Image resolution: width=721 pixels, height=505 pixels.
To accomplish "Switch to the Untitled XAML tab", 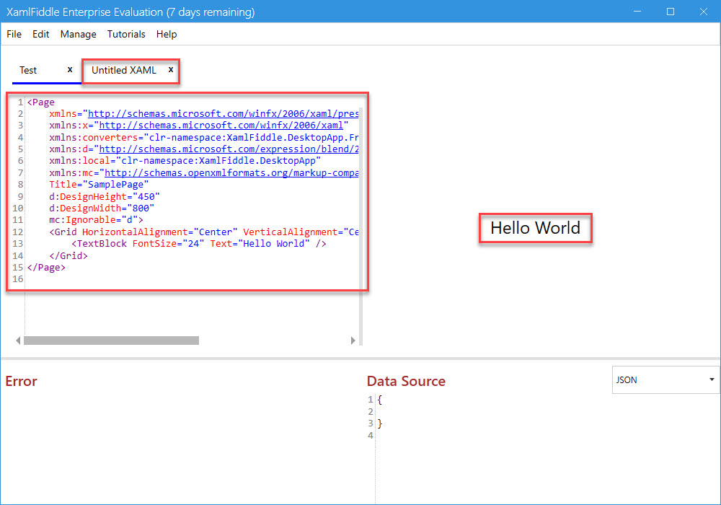I will (x=124, y=71).
